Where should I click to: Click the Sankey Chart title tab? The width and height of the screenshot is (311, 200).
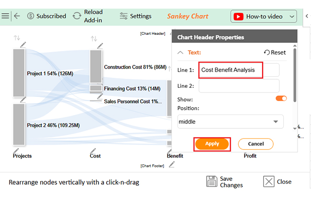(x=188, y=16)
